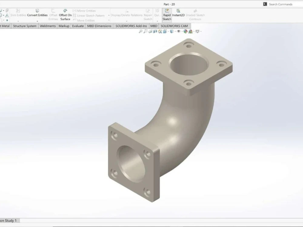Expand the Quick Snaps dropdown arrow
This screenshot has width=303, height=227.
click(157, 21)
